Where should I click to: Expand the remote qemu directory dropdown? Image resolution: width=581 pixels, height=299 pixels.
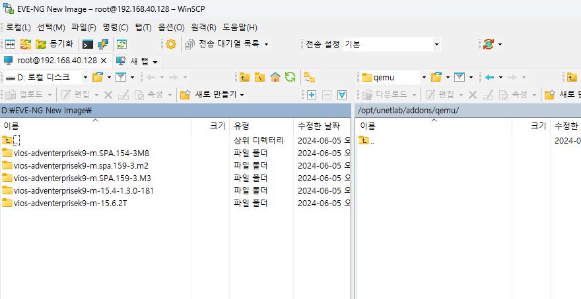[424, 77]
